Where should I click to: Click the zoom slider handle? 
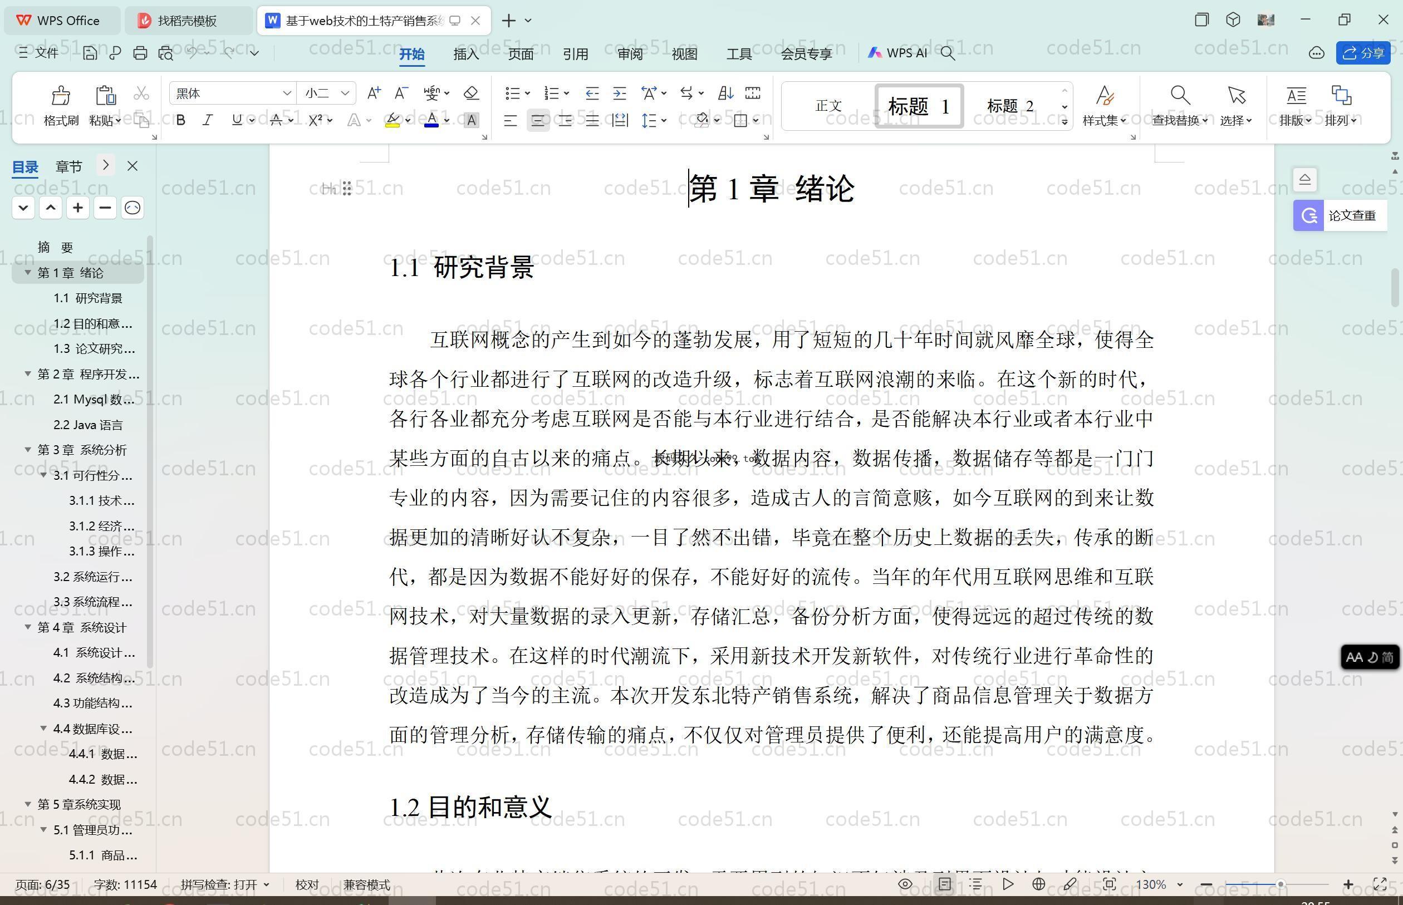(1280, 884)
